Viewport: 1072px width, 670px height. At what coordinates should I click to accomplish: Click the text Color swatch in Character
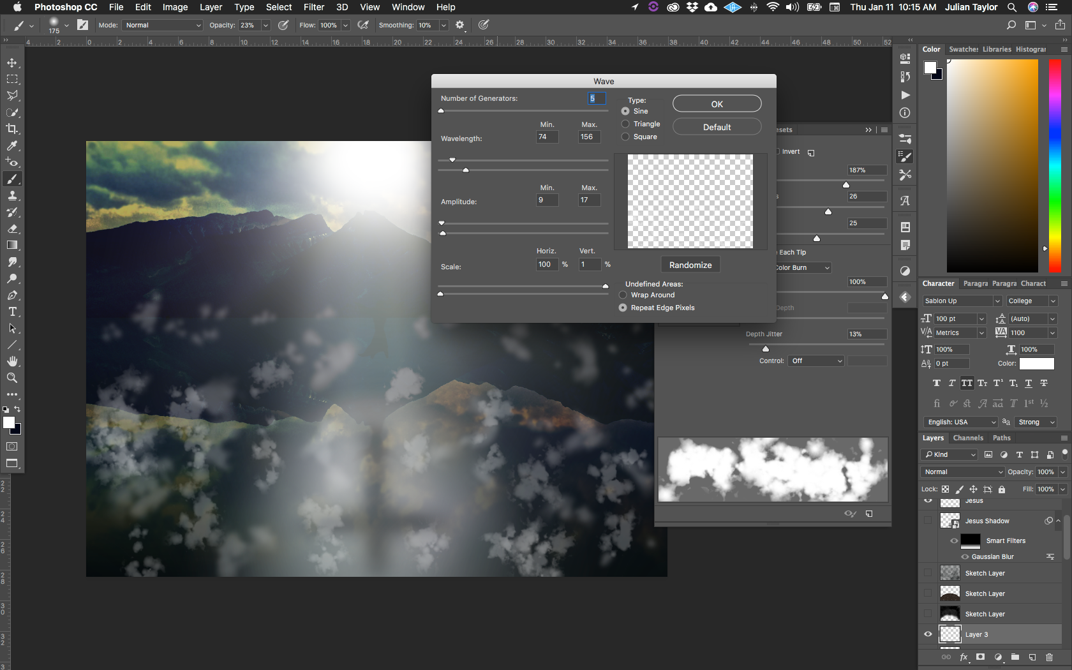coord(1037,364)
